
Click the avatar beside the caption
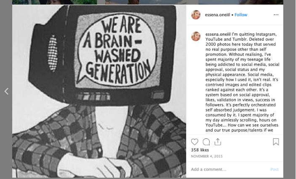click(196, 36)
